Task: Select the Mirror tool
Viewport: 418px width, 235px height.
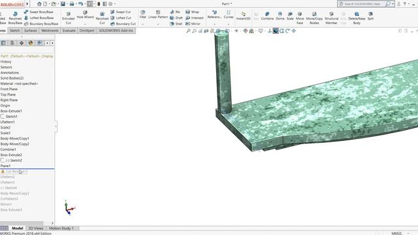Action: point(193,23)
